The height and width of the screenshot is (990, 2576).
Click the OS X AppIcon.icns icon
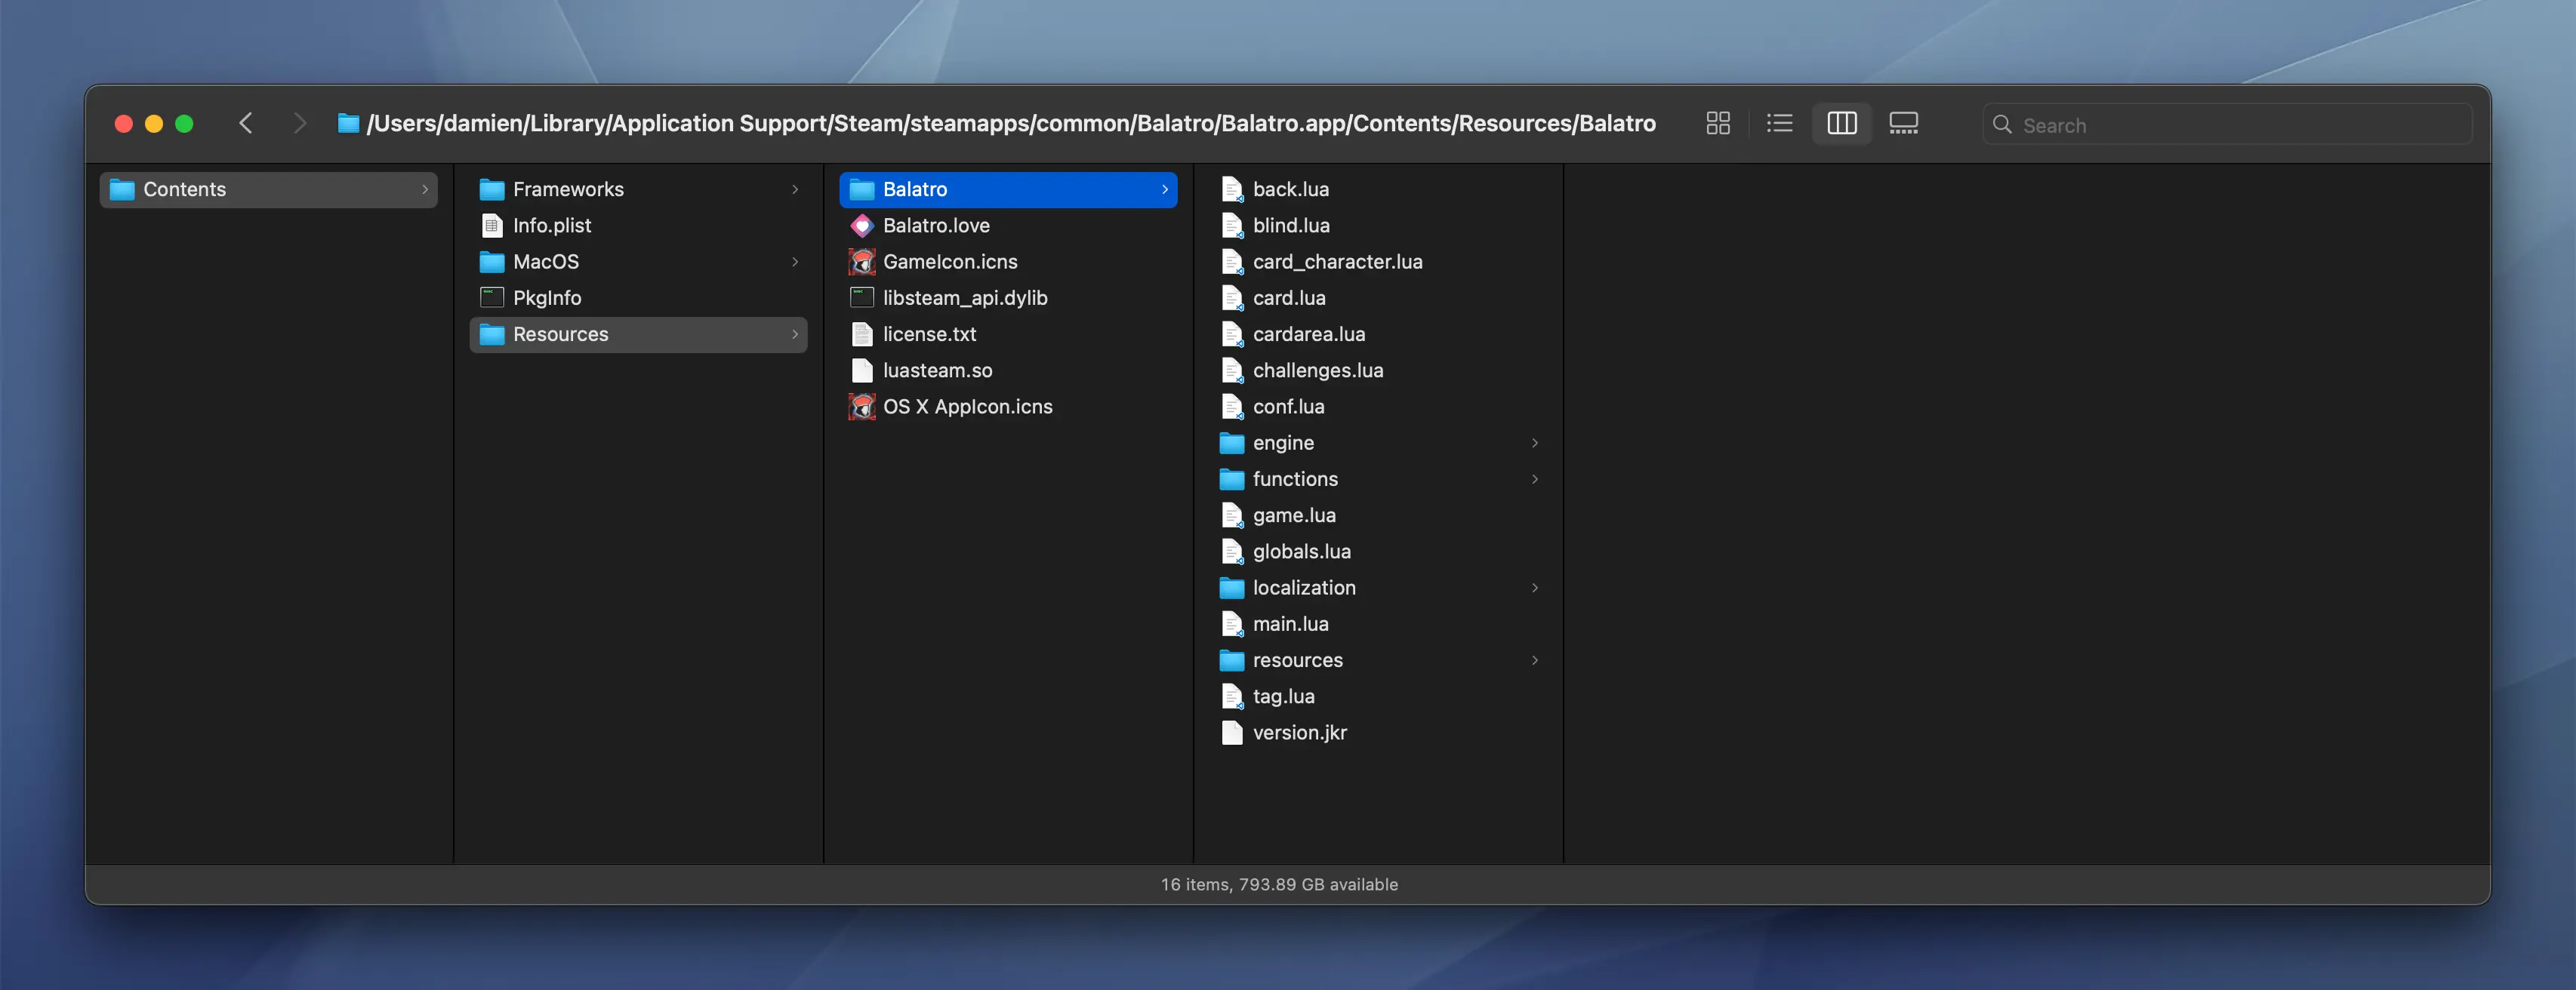point(861,407)
